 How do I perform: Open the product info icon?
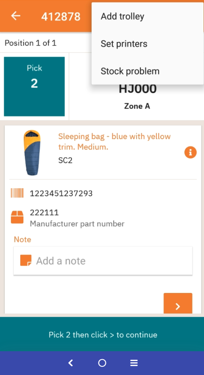point(191,152)
